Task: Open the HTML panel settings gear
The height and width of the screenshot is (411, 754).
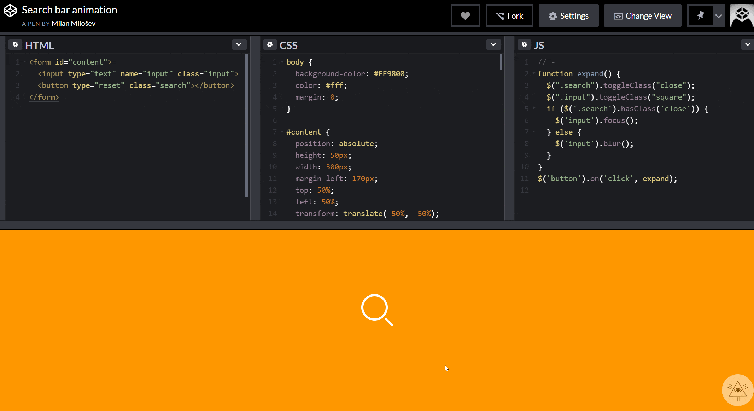Action: pos(15,44)
